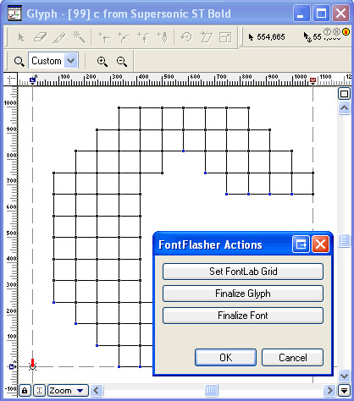The width and height of the screenshot is (354, 401).
Task: Toggle the lock icon at bottom left
Action: (25, 391)
